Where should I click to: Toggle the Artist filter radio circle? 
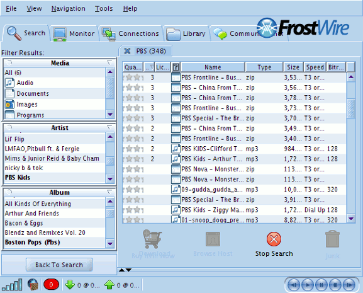(9, 127)
